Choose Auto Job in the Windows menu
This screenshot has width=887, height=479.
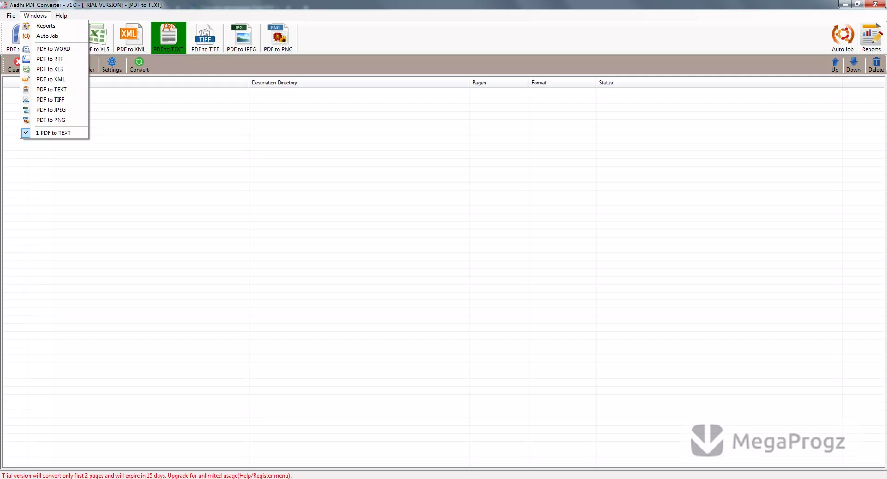click(x=55, y=36)
